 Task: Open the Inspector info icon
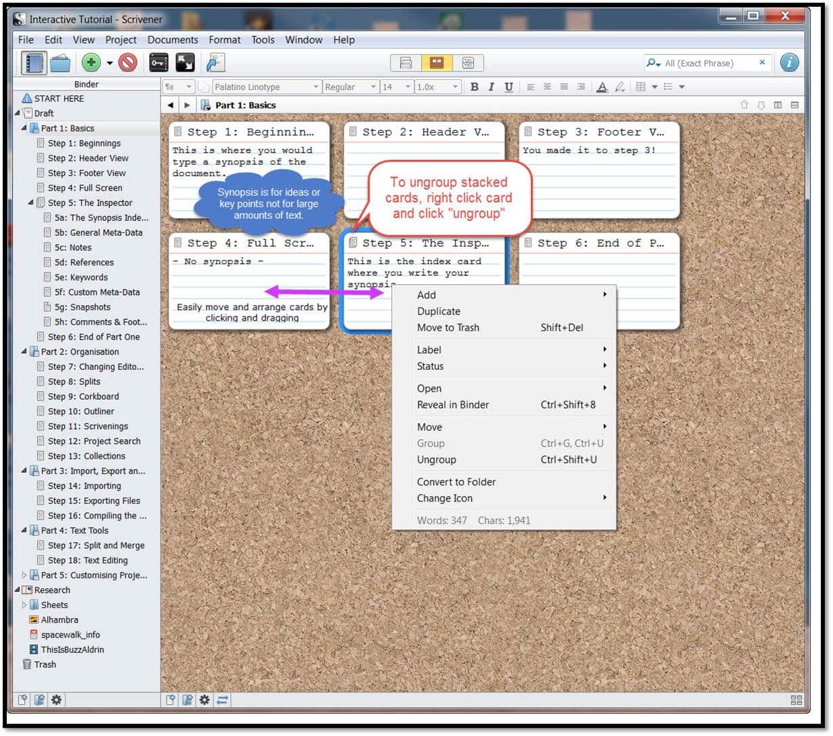click(x=789, y=63)
